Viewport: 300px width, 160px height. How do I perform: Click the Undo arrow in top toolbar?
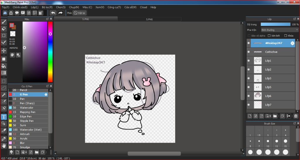tap(53, 13)
